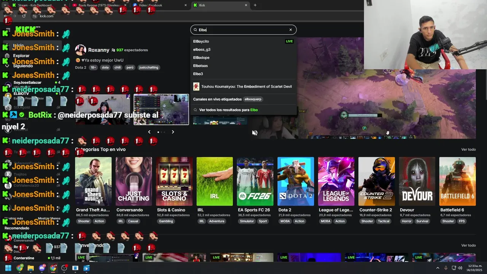Open Dota 2 category cover
This screenshot has height=274, width=487.
coord(296,182)
